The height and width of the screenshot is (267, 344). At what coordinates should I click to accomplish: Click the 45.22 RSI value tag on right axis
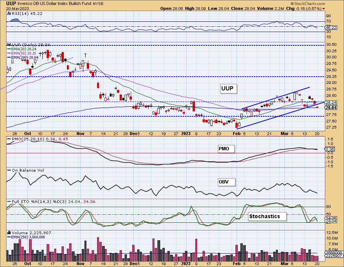331,27
